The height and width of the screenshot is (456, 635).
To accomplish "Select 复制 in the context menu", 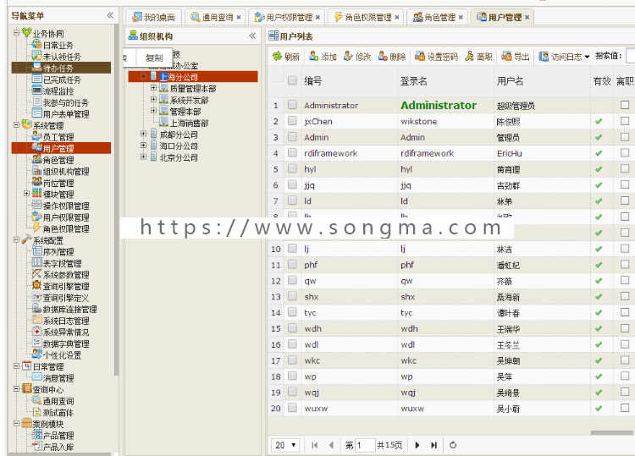I will (x=154, y=58).
